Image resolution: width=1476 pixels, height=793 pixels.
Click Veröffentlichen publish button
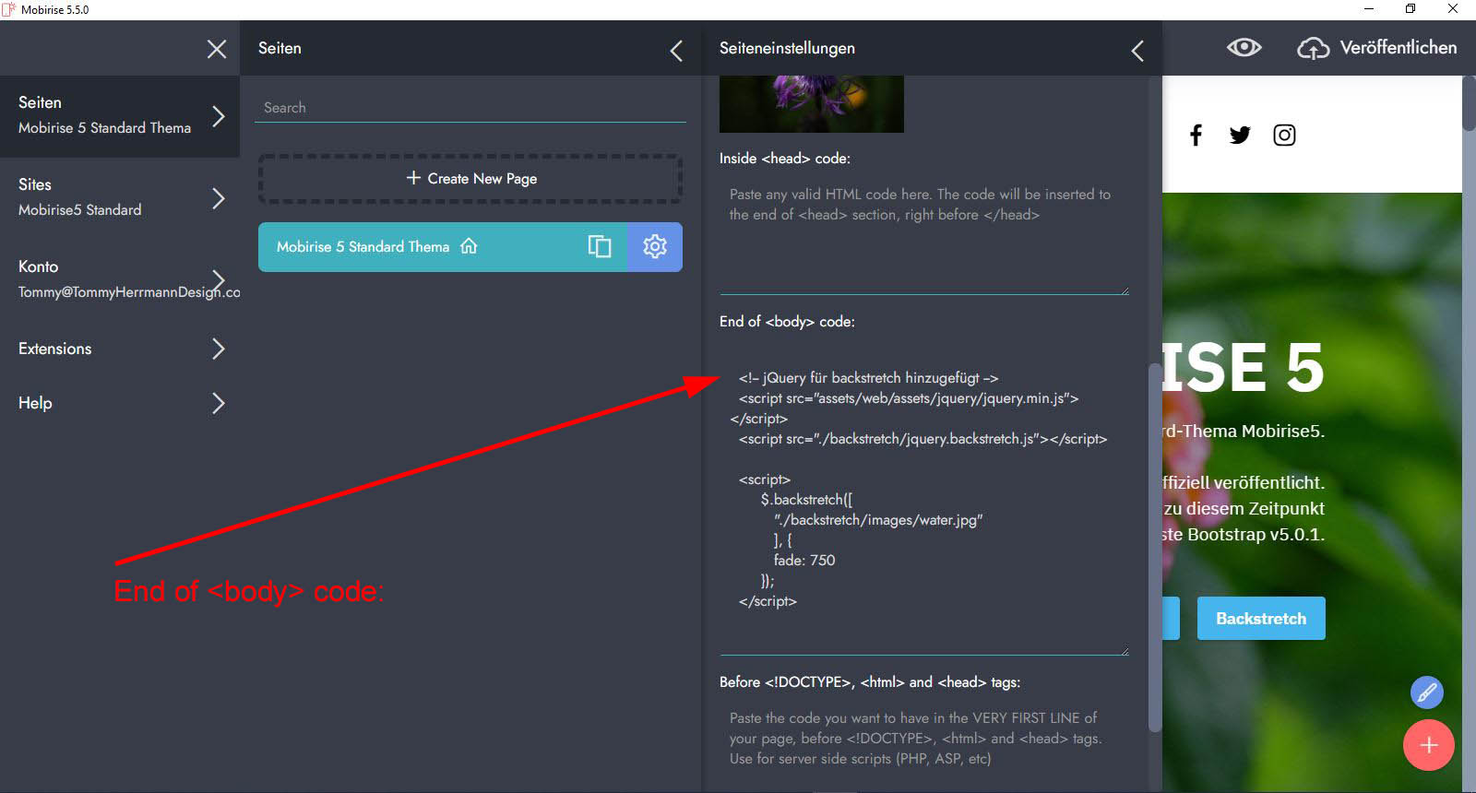(1377, 48)
